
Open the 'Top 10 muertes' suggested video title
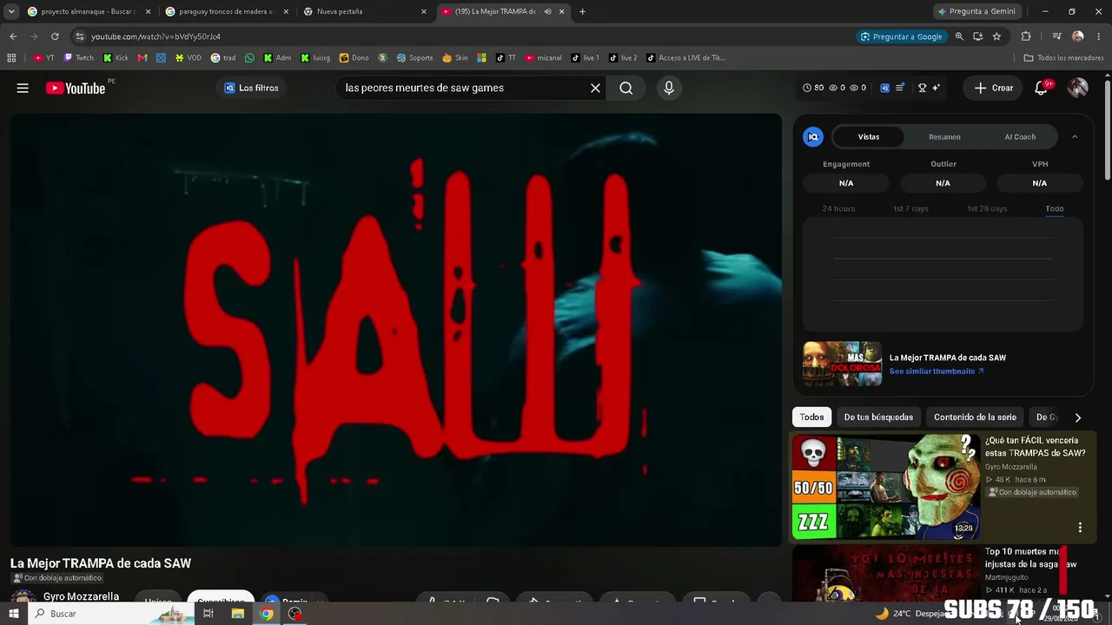coord(1030,557)
